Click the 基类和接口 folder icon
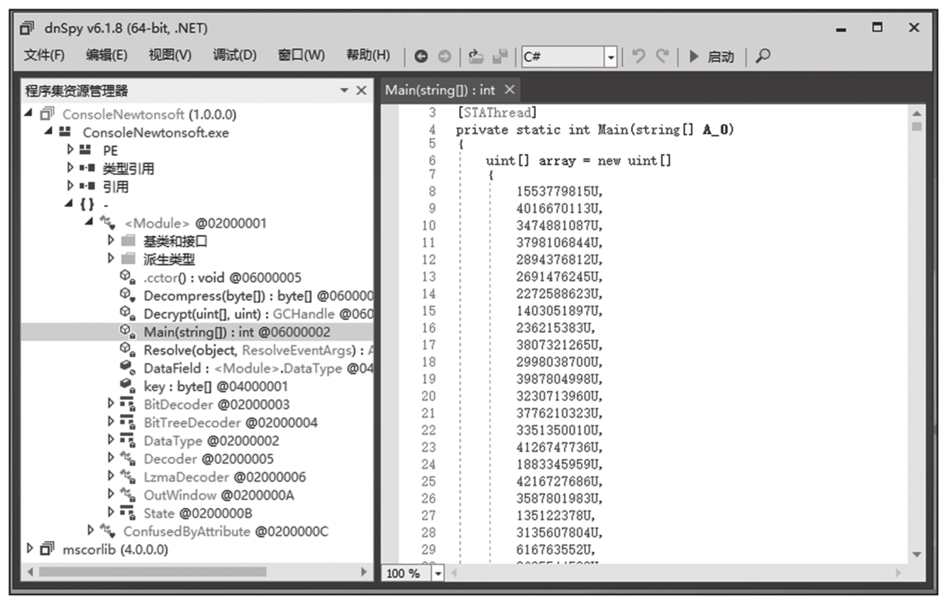947x604 pixels. click(128, 241)
